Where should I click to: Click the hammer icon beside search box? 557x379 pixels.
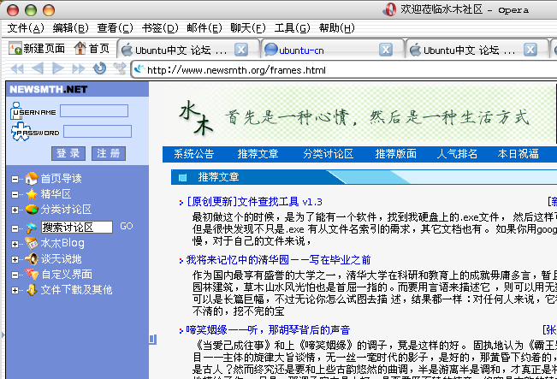tap(32, 228)
